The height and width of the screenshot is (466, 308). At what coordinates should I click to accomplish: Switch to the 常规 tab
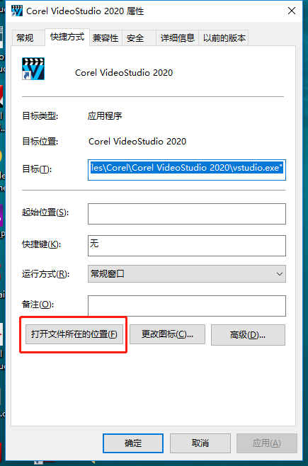(x=25, y=38)
